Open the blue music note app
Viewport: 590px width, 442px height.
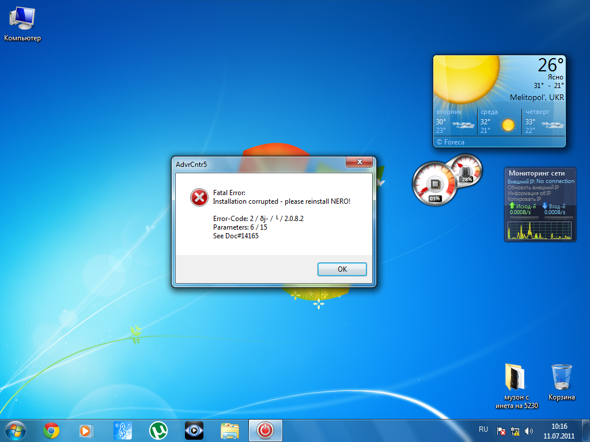tap(122, 430)
